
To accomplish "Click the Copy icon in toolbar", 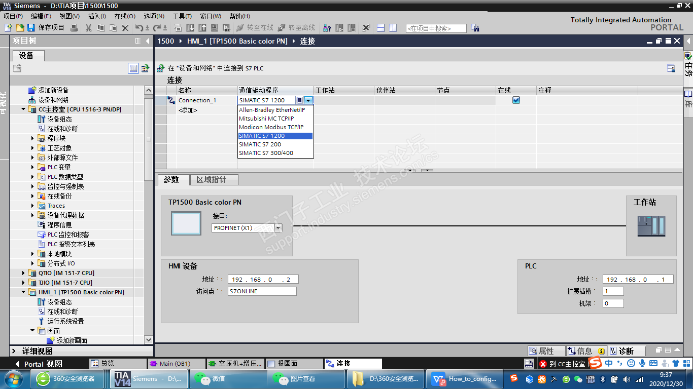I will (100, 28).
